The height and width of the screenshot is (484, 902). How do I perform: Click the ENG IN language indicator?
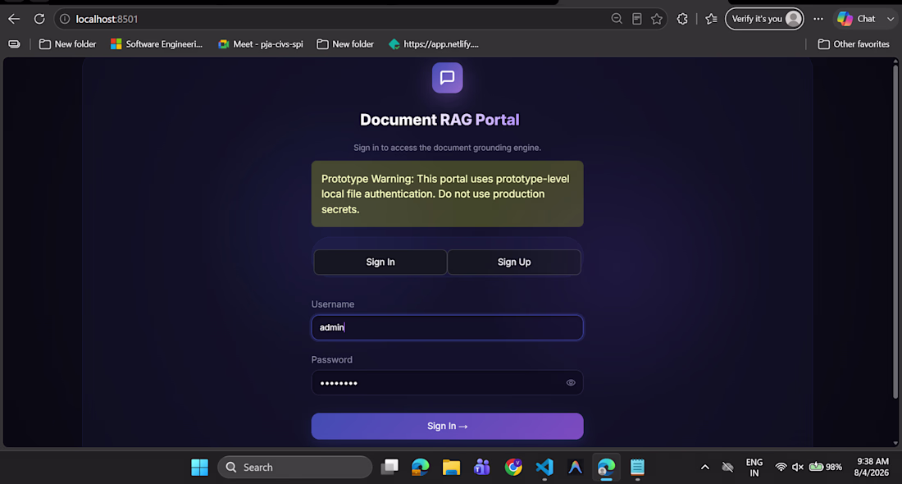[x=754, y=468]
